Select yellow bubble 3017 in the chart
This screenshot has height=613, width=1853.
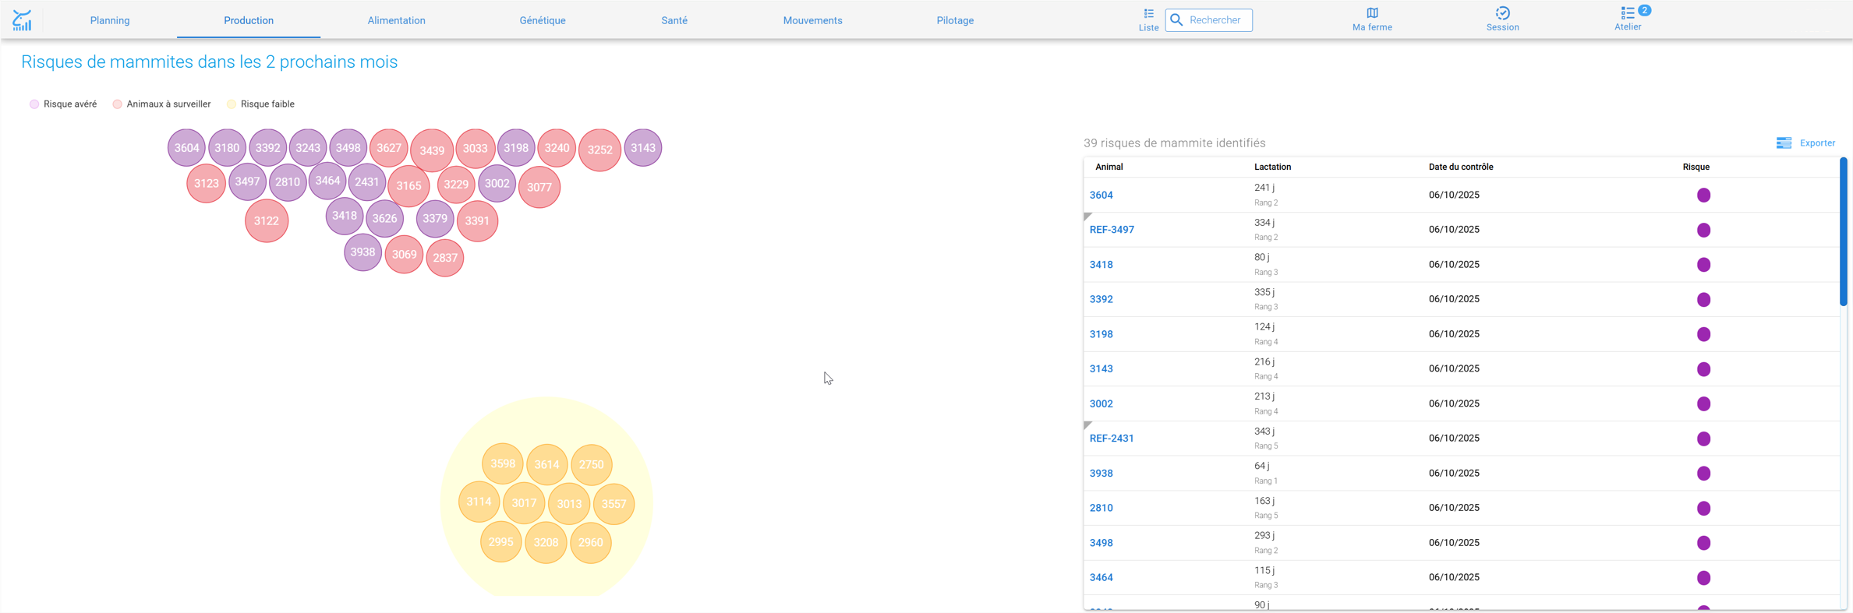[x=524, y=503]
